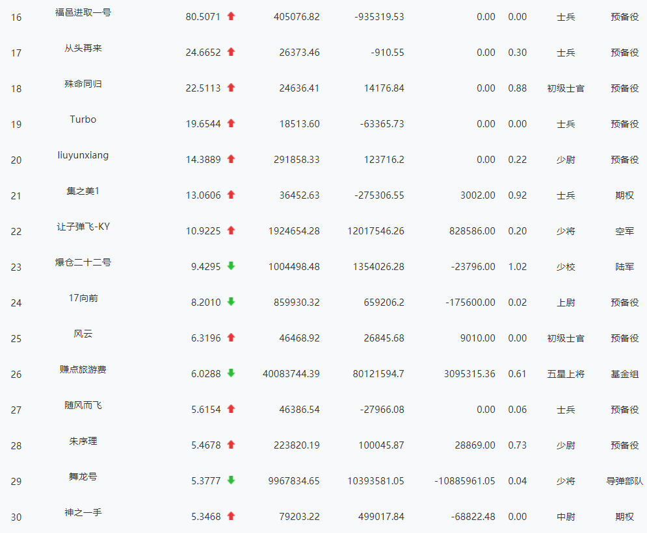647x533 pixels.
Task: Open account Turbo
Action: coord(83,119)
